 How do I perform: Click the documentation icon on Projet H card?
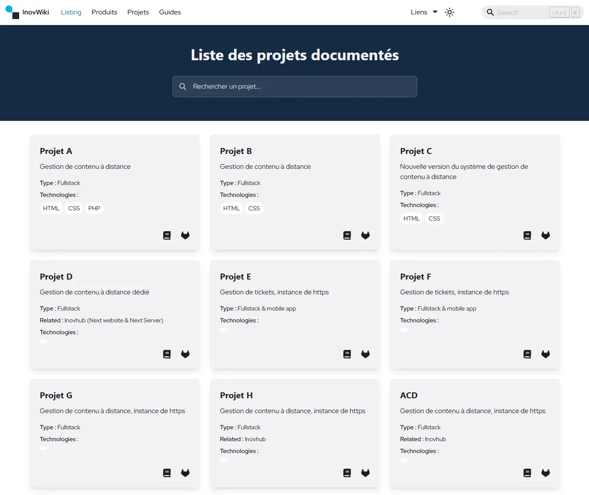[x=347, y=473]
